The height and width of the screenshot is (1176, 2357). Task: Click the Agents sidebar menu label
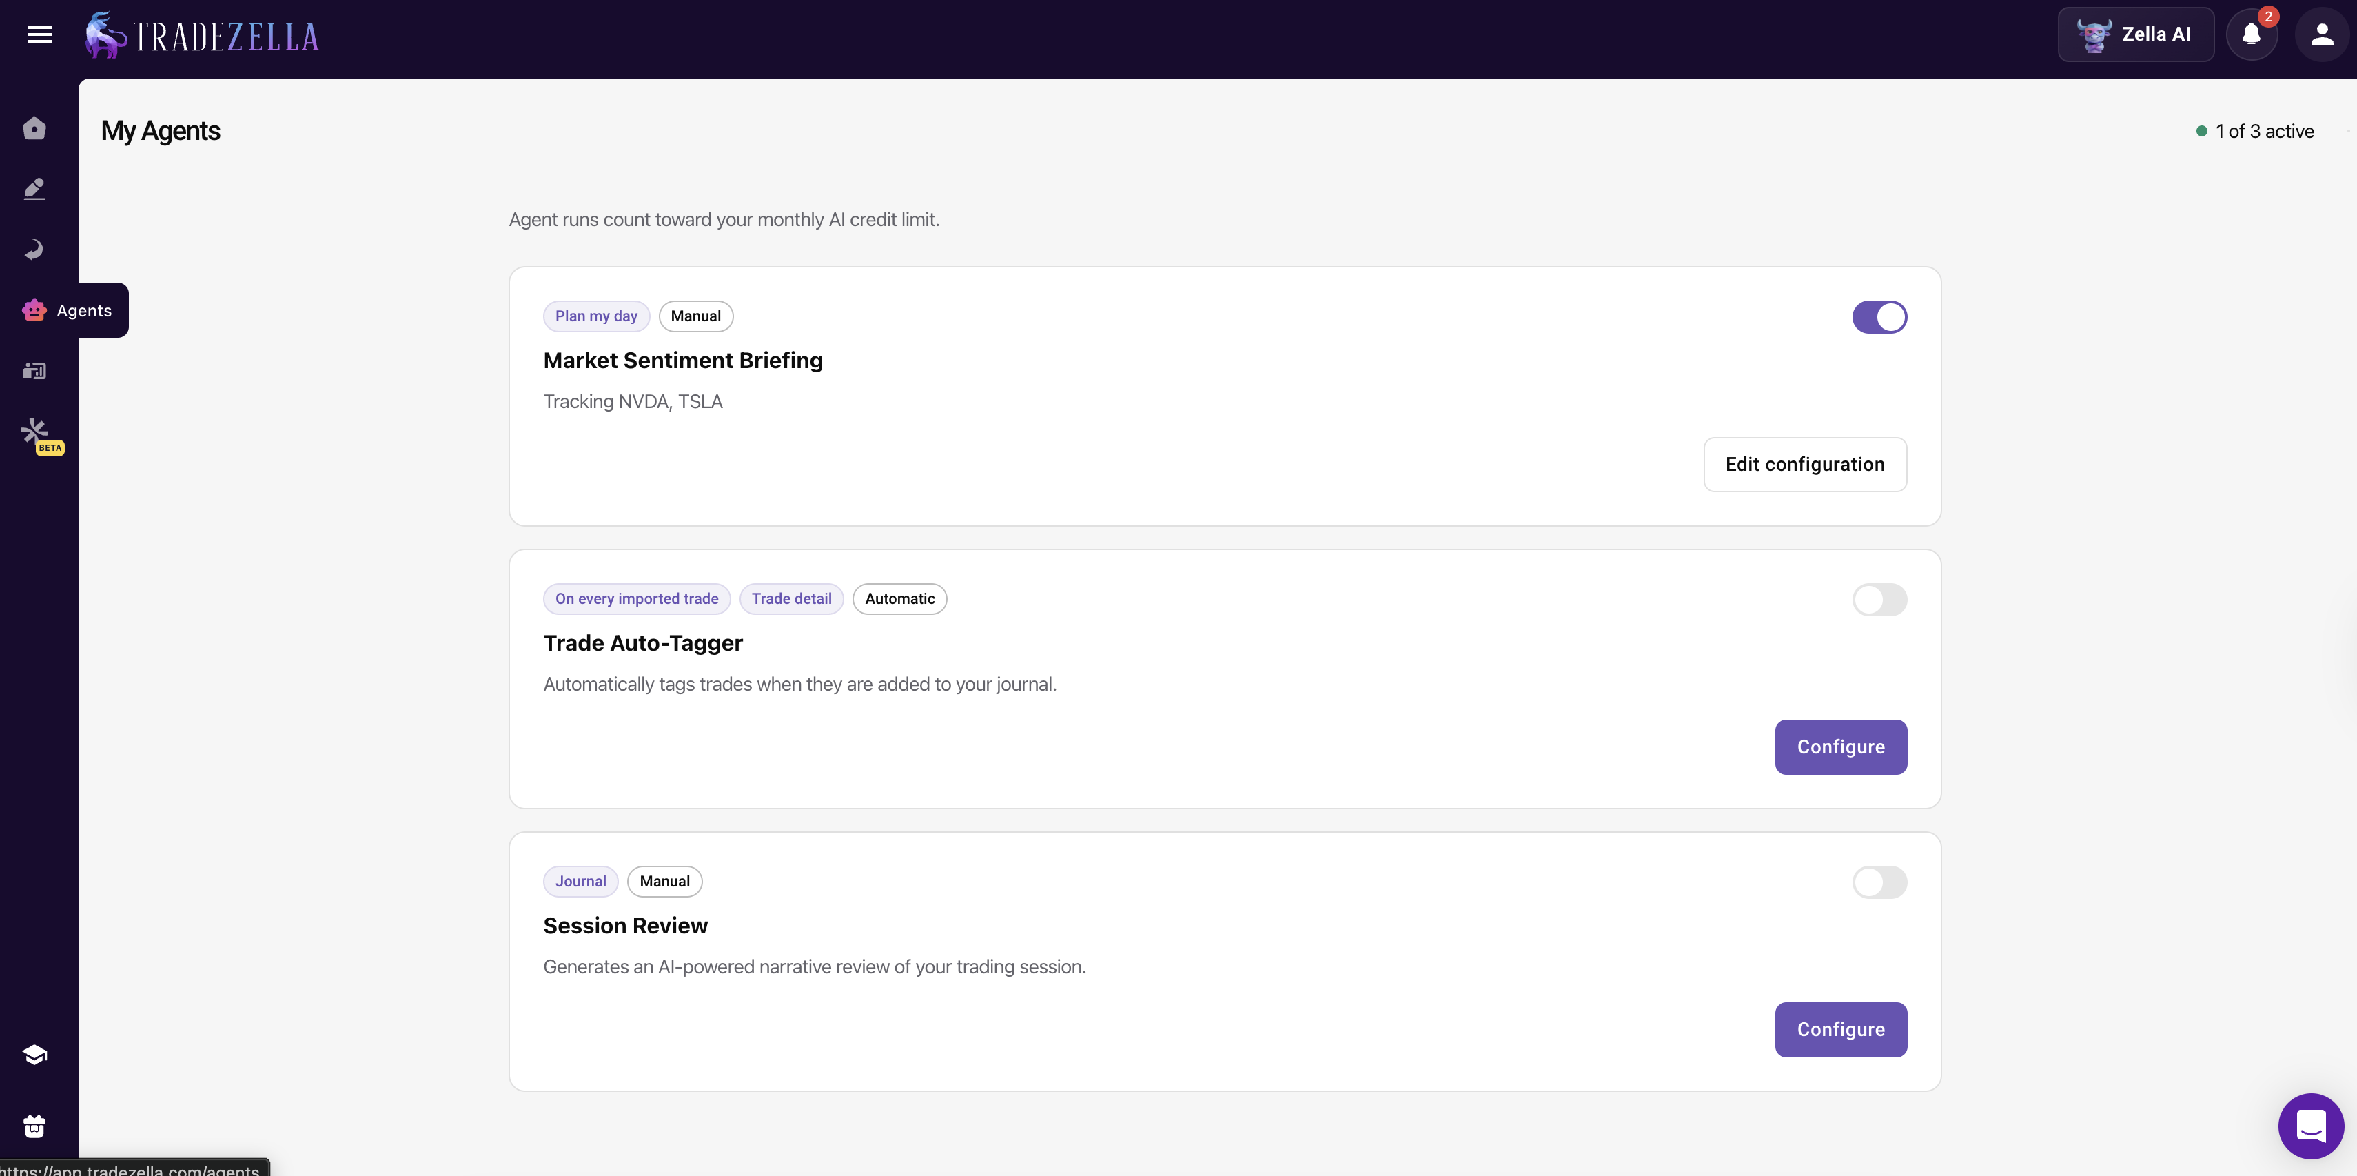(84, 310)
